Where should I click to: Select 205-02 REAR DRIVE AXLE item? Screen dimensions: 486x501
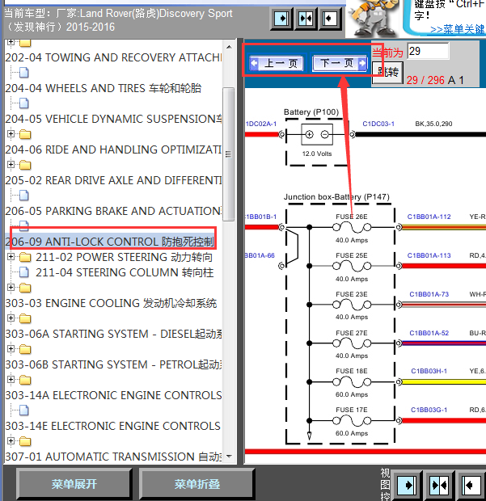(113, 180)
